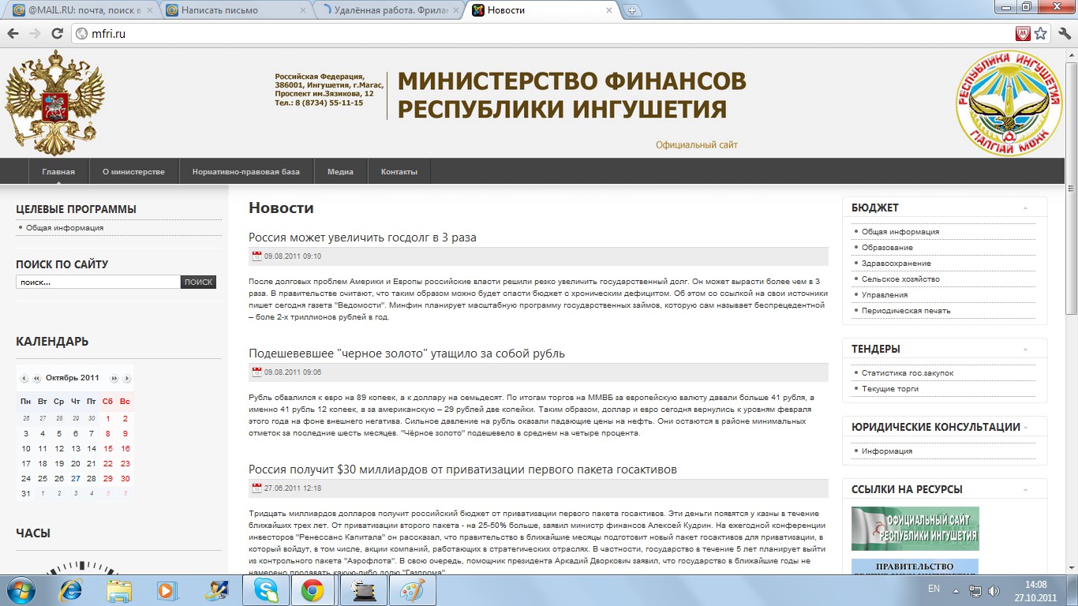The image size is (1078, 606).
Task: Select day 27 in the October calendar
Action: pos(75,478)
